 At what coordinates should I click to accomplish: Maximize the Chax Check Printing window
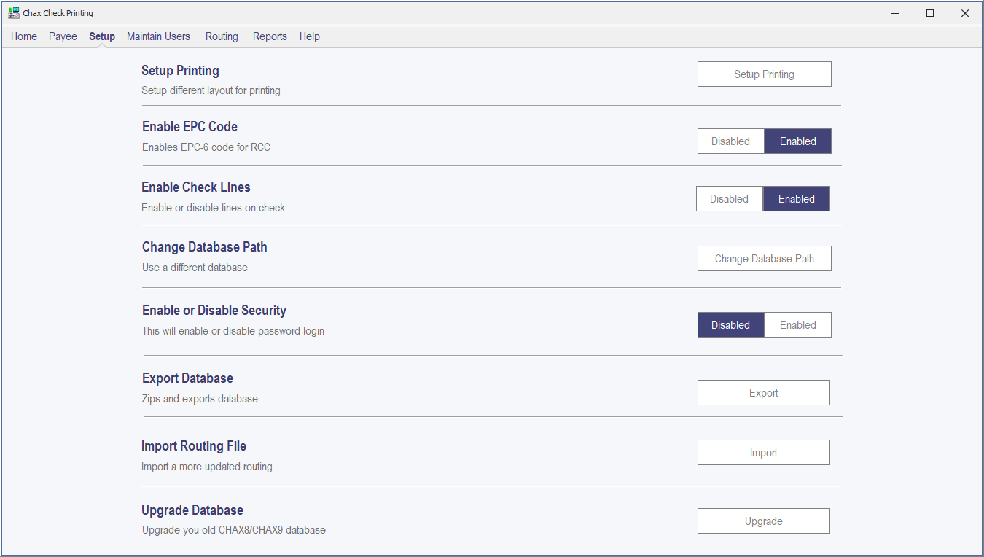click(930, 13)
